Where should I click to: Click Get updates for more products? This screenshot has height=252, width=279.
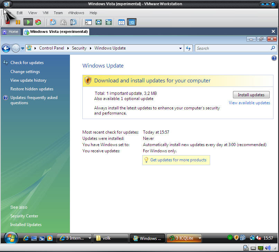pos(178,160)
